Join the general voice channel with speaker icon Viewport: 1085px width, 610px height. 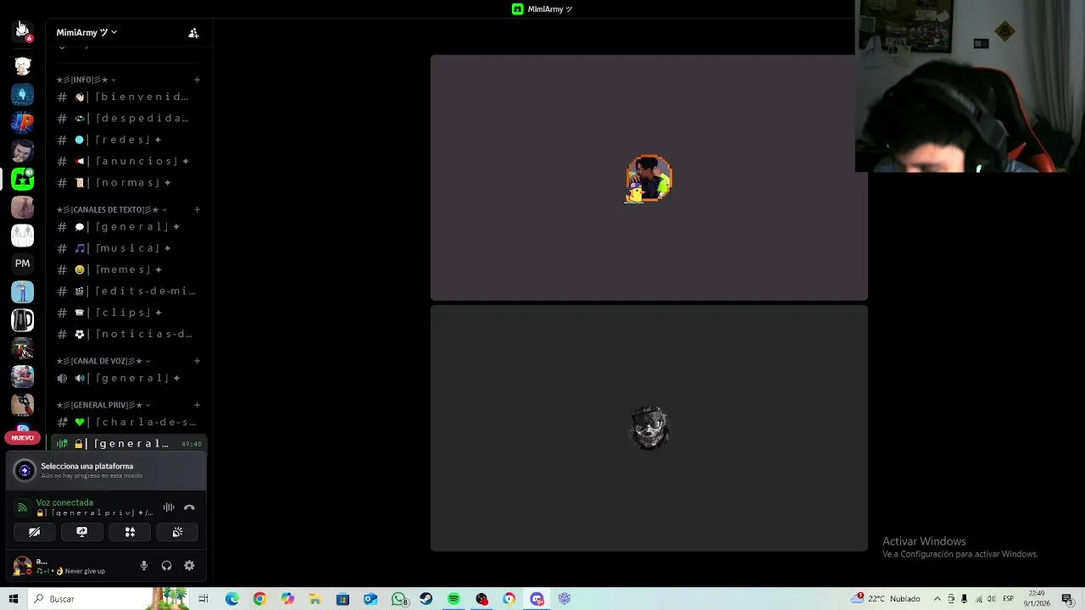(128, 378)
